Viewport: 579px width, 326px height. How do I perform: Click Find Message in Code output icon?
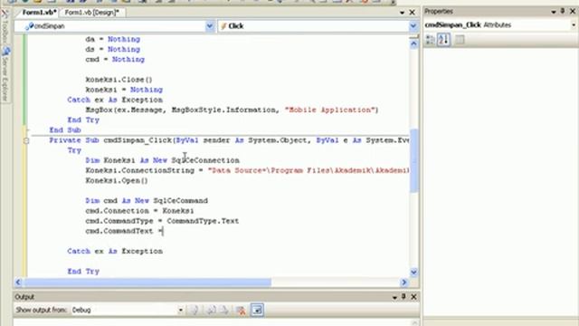click(195, 310)
